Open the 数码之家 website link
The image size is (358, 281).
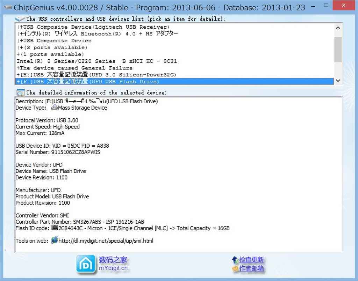pyautogui.click(x=113, y=260)
